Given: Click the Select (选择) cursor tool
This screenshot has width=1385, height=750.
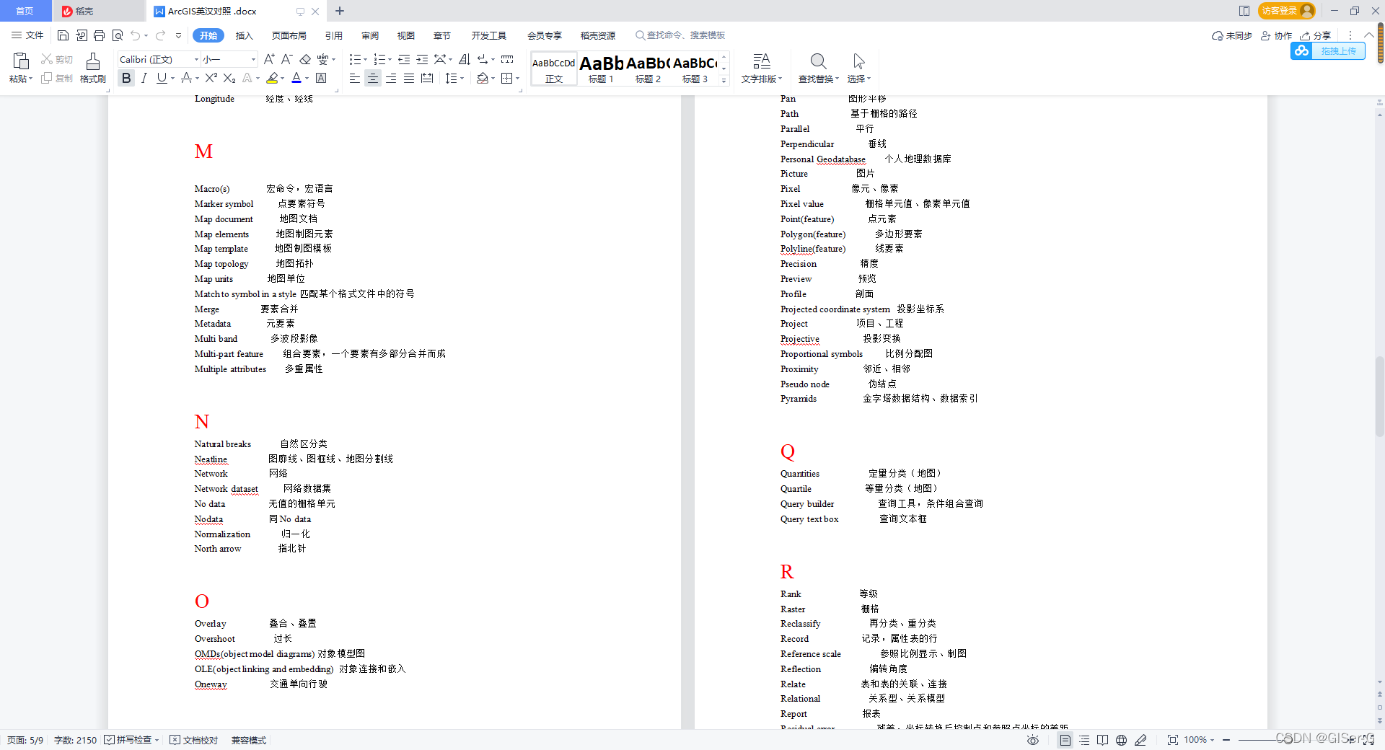Looking at the screenshot, I should pos(858,61).
